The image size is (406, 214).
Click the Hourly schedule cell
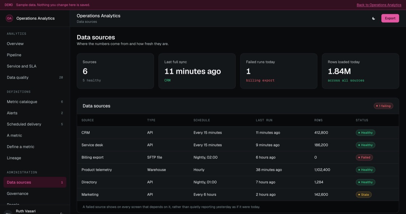pyautogui.click(x=199, y=170)
